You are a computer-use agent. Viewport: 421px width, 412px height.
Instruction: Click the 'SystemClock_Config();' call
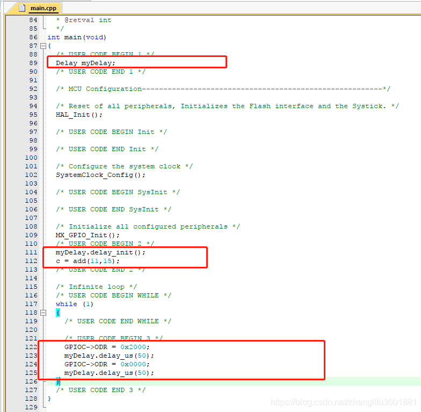100,175
